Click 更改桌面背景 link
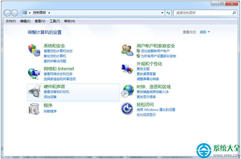The image size is (241, 159). pyautogui.click(x=146, y=74)
